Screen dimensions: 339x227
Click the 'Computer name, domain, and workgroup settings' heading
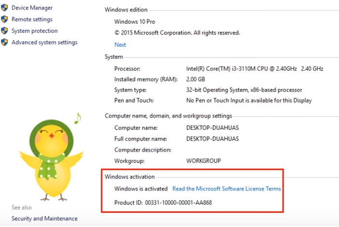(169, 116)
